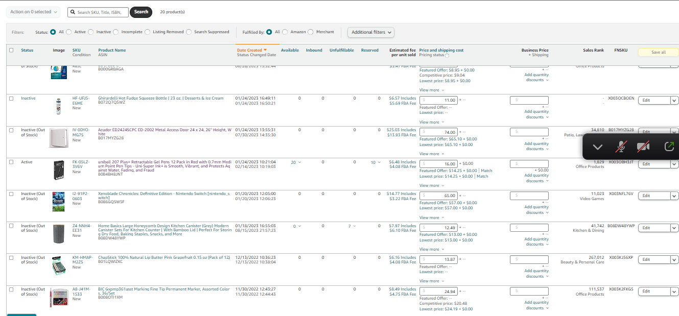Open SKU link HF-UFJ5-E6ME

(81, 101)
